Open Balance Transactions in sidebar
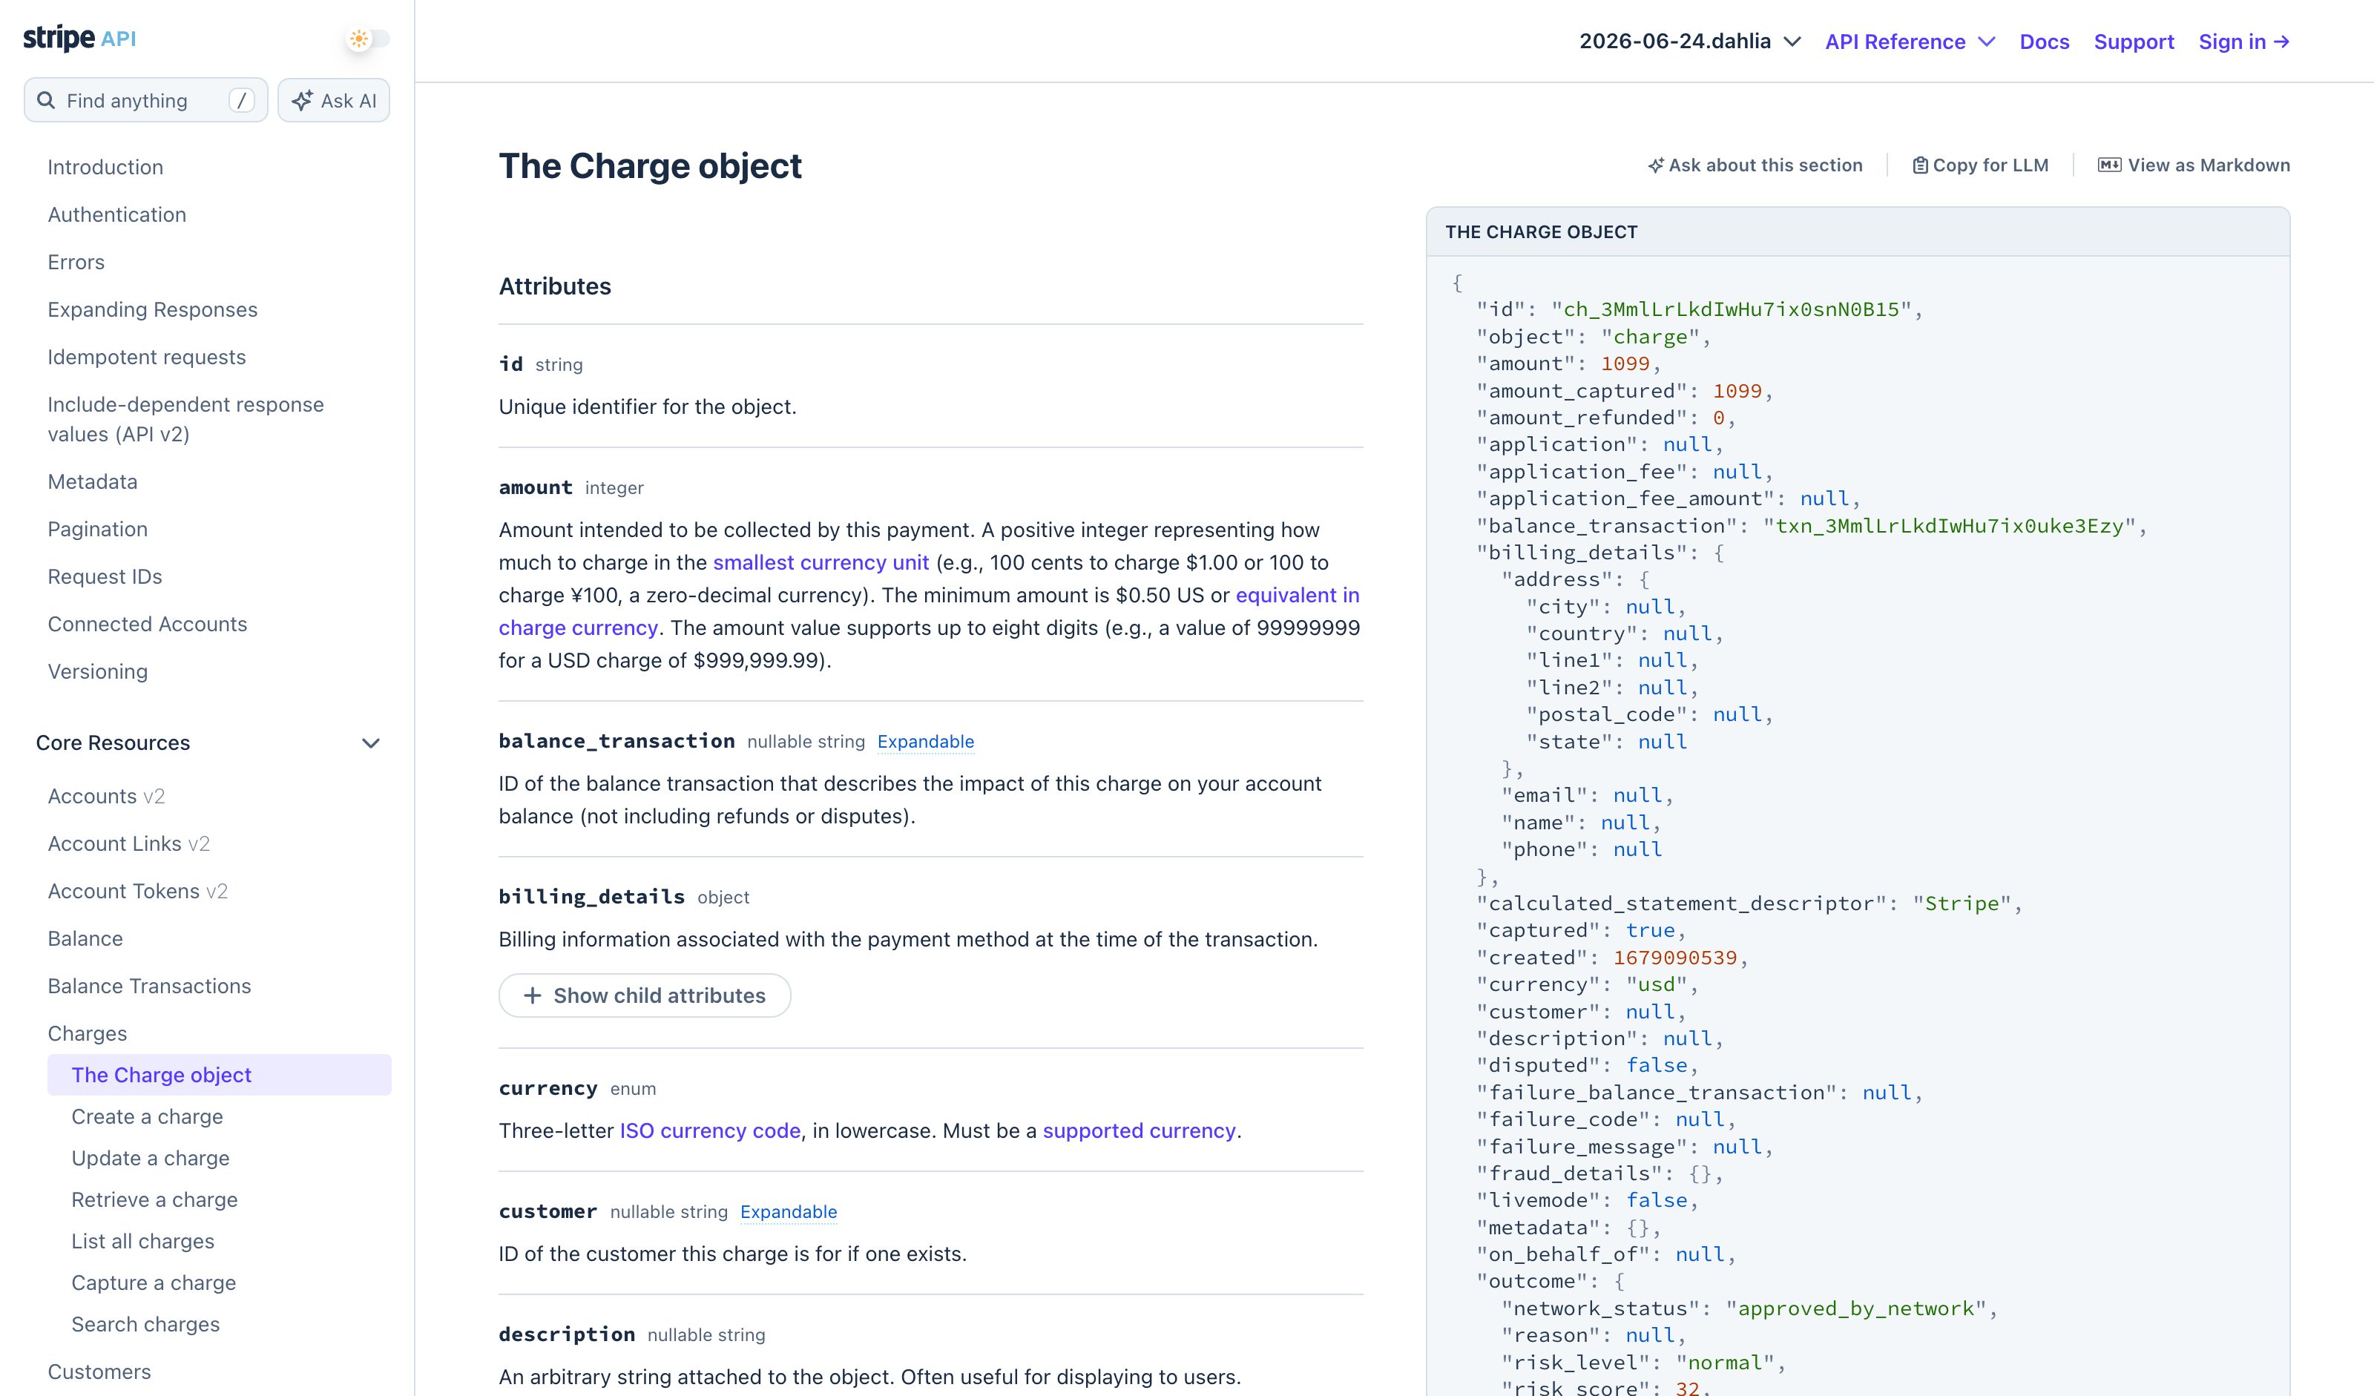The image size is (2374, 1396). click(150, 985)
